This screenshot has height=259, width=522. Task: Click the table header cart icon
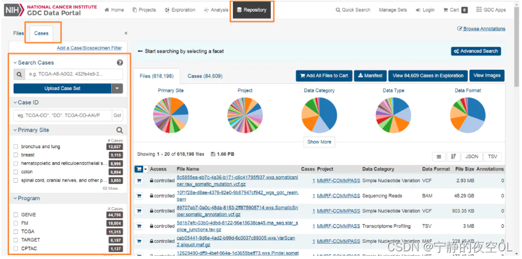click(x=139, y=169)
